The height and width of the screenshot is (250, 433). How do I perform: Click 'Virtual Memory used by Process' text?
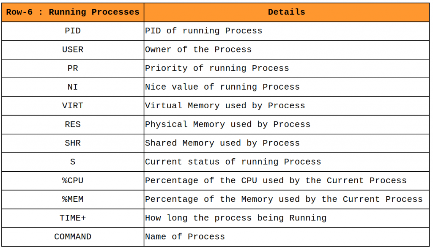(225, 105)
